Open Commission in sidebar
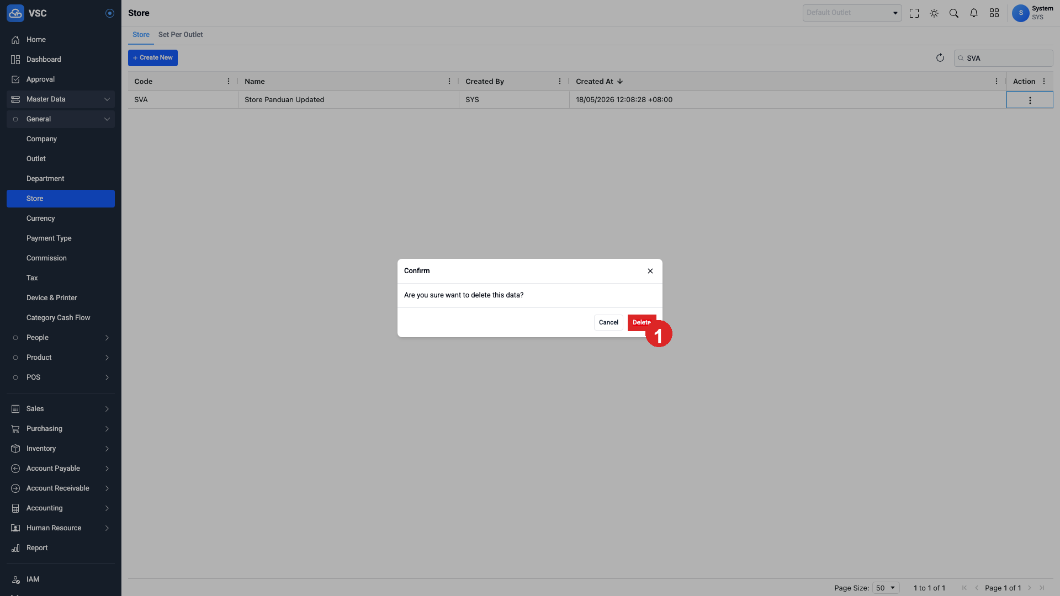The image size is (1060, 596). tap(61, 258)
